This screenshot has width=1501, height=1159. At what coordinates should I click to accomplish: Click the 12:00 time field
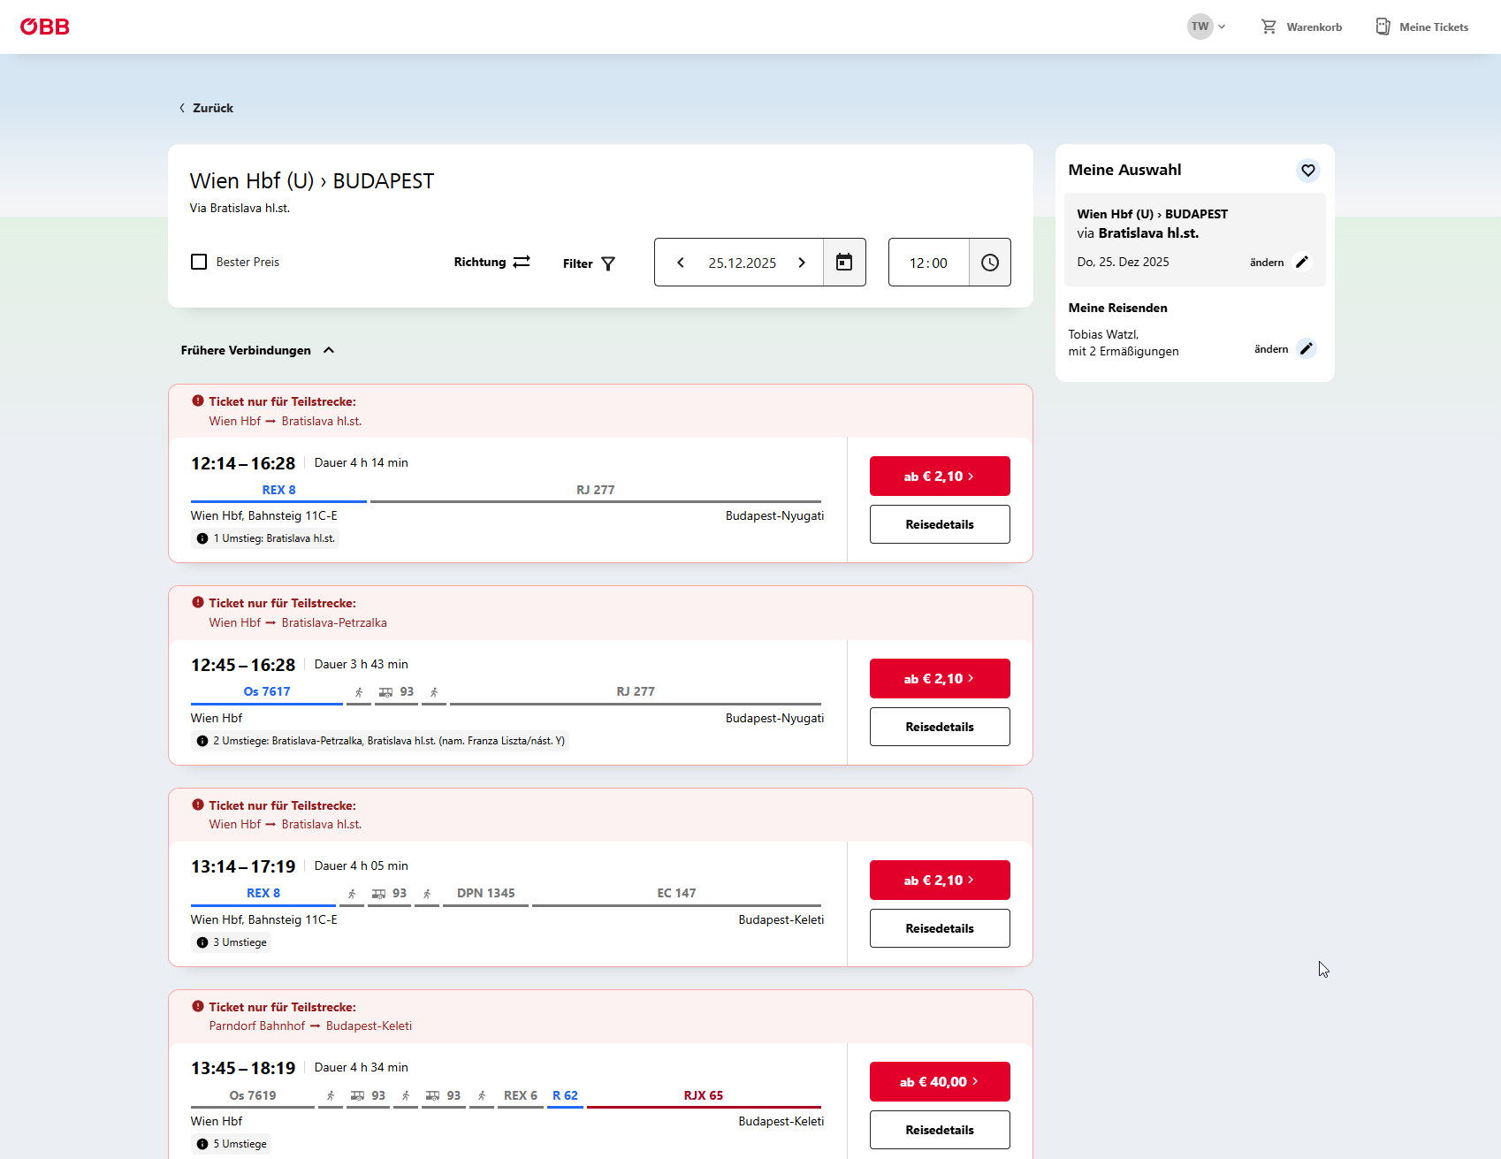(928, 263)
